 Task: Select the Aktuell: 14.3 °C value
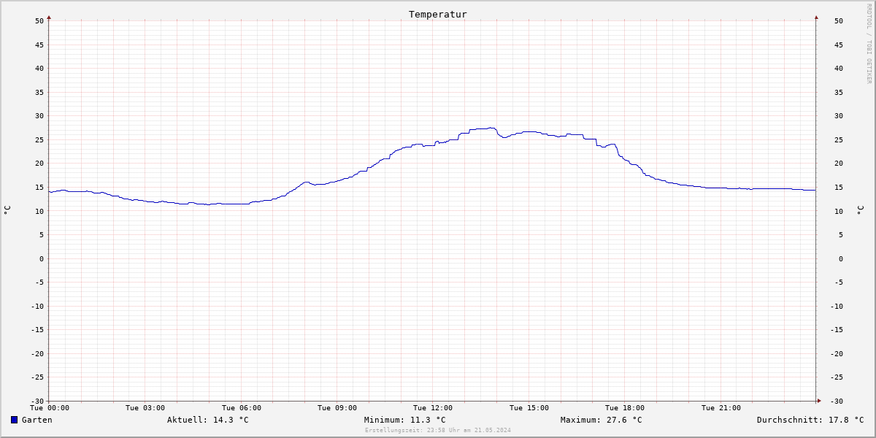point(208,420)
